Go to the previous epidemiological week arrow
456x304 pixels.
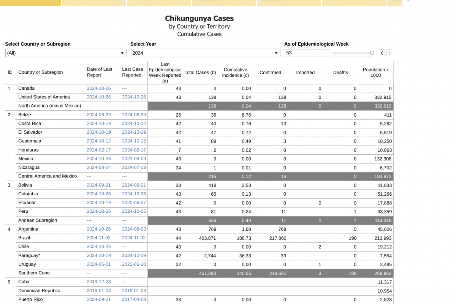[382, 53]
